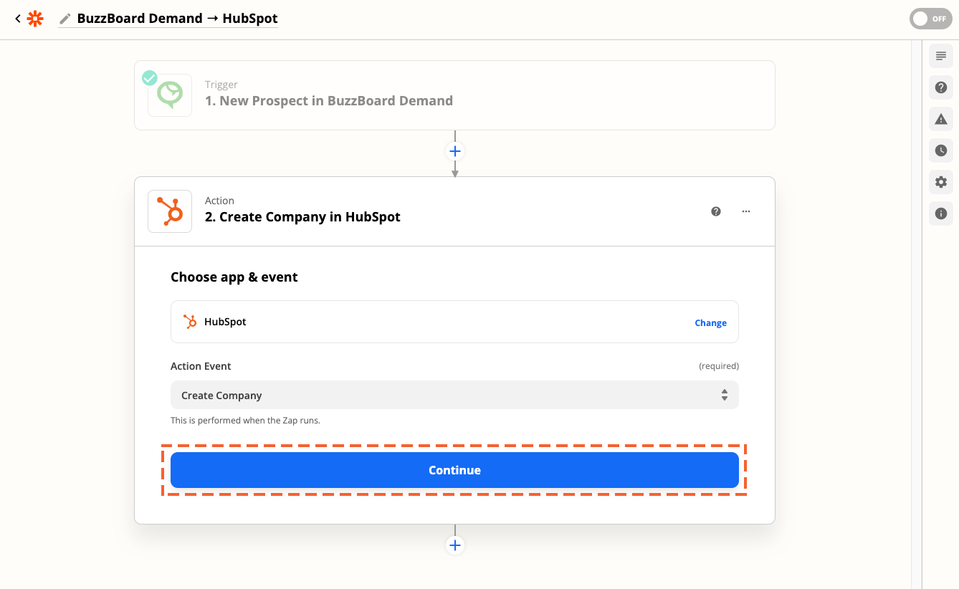Turn the Zap ON/OFF switch on
This screenshot has height=589, width=959.
tap(930, 19)
